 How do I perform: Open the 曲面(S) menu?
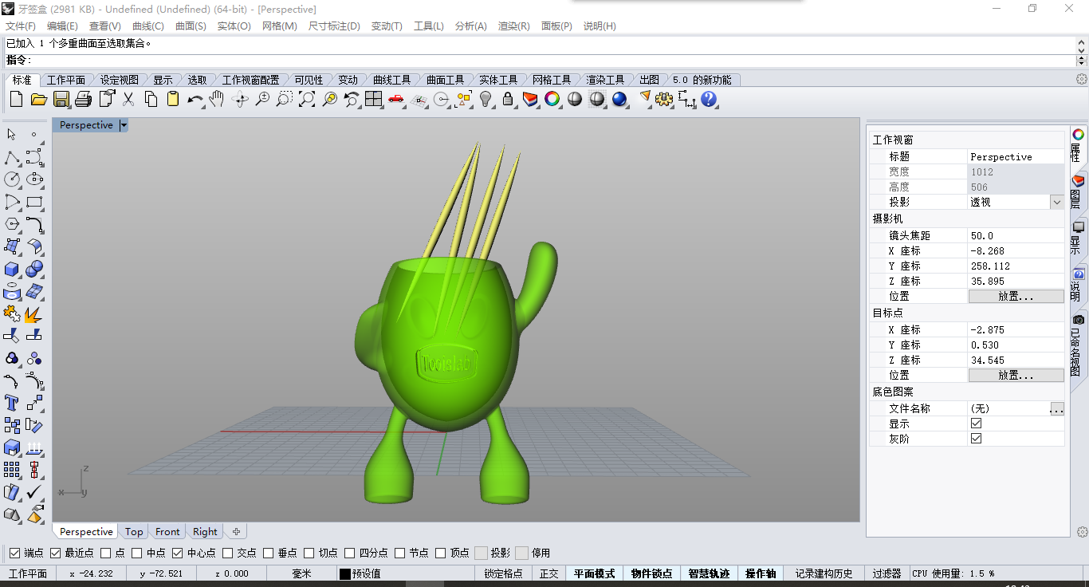click(x=191, y=26)
